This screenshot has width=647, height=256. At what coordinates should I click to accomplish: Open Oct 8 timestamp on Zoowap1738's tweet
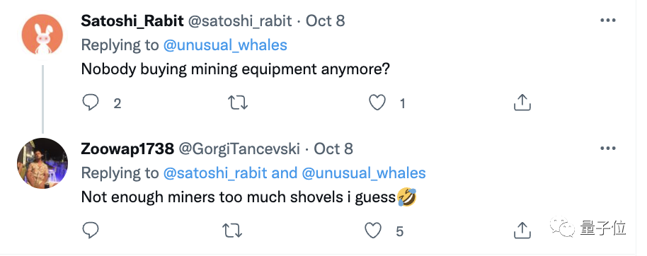click(333, 149)
